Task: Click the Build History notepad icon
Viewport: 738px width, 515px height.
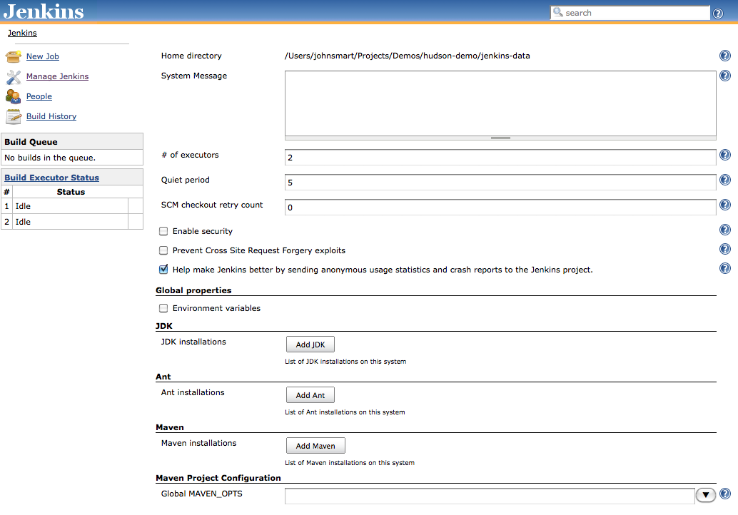Action: [13, 117]
